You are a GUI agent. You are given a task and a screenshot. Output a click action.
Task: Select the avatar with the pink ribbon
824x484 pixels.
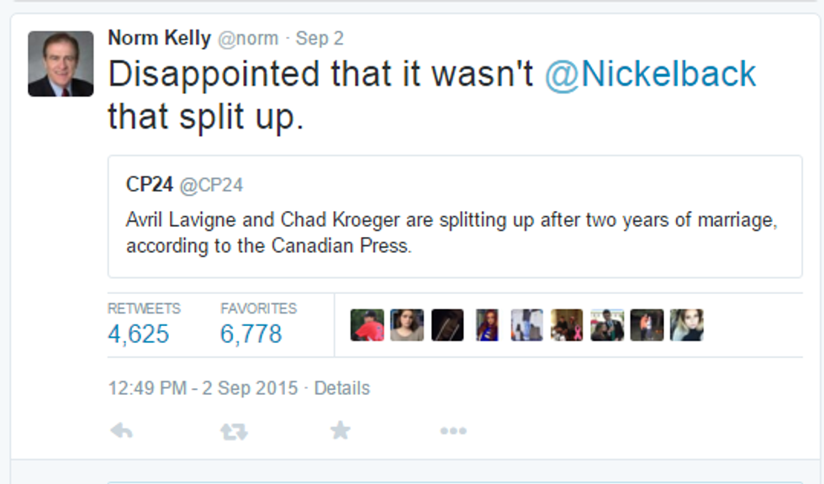567,325
